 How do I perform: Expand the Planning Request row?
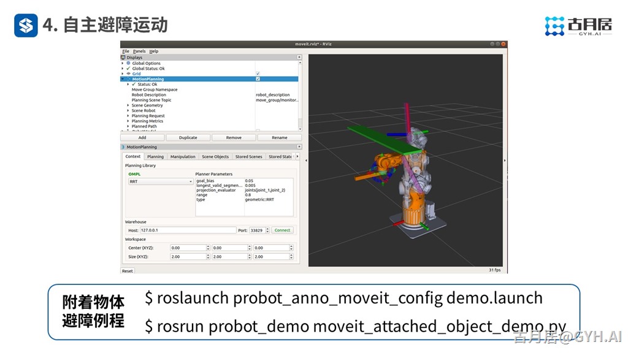tap(128, 116)
